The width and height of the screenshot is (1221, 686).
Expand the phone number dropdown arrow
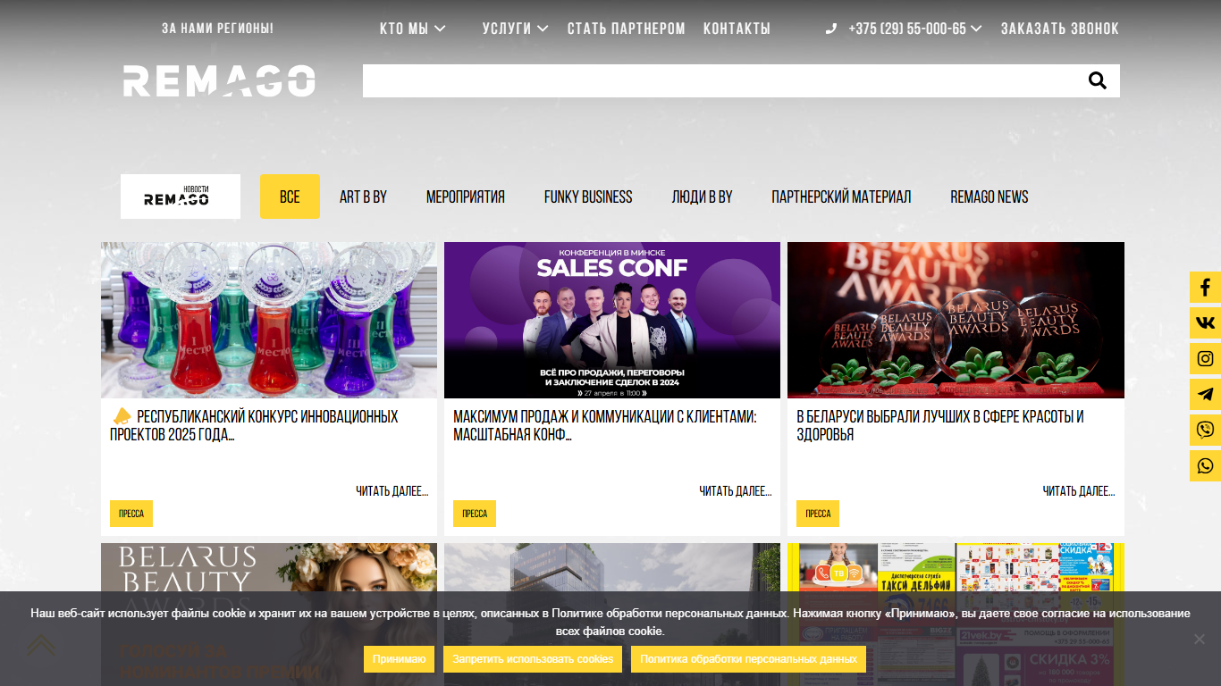[x=976, y=29]
